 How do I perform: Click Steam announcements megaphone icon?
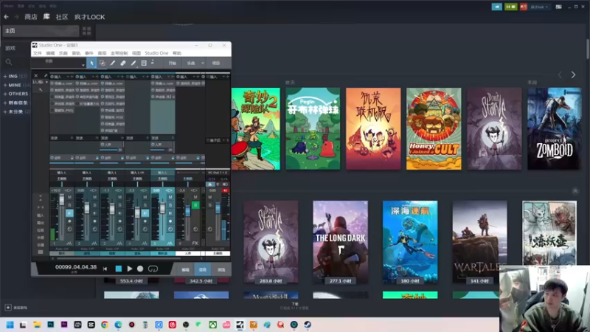496,7
